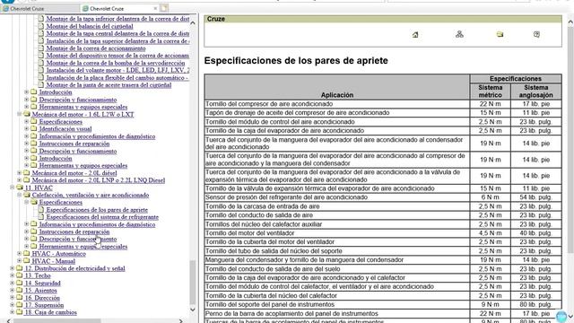This screenshot has width=574, height=323.
Task: Click right pane vertical scrollbar thumb
Action: pos(570,139)
